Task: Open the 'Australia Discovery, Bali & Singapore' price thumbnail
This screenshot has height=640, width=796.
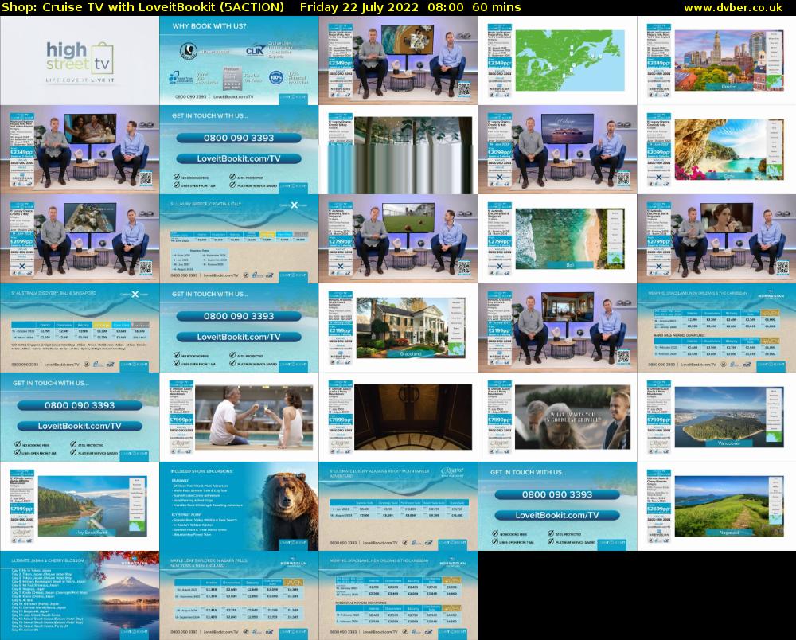Action: pos(80,328)
